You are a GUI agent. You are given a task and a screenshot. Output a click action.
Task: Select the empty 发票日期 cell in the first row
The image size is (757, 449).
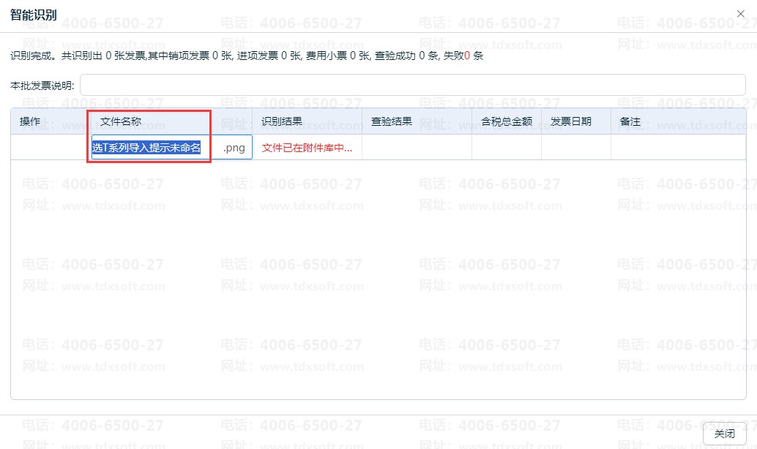pos(576,147)
